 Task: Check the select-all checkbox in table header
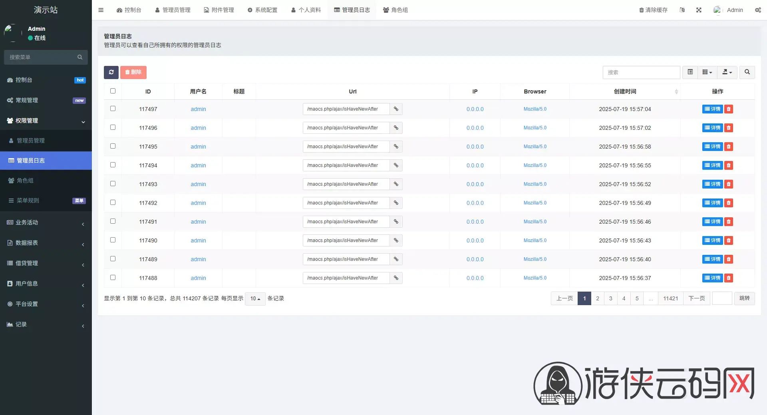pyautogui.click(x=113, y=91)
